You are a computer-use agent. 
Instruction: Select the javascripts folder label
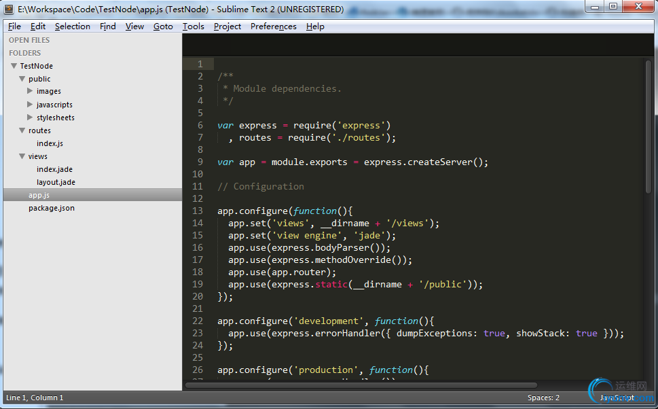[54, 105]
